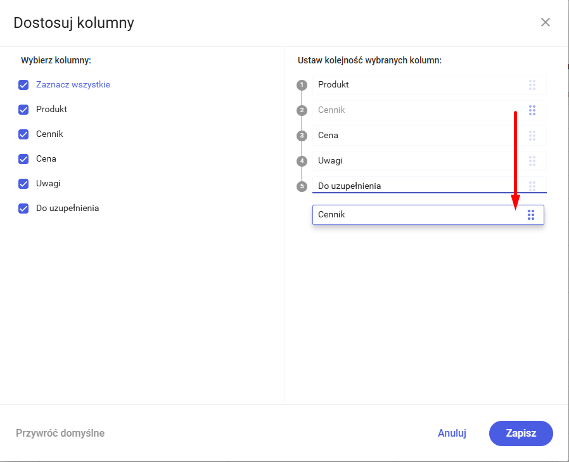Save changes with the Zapisz button
The image size is (569, 462).
(x=521, y=433)
